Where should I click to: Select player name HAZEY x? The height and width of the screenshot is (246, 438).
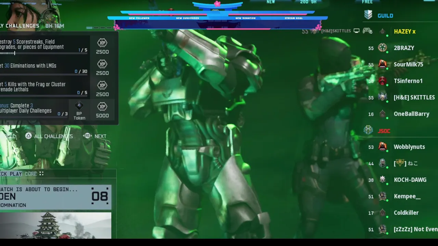pos(404,31)
